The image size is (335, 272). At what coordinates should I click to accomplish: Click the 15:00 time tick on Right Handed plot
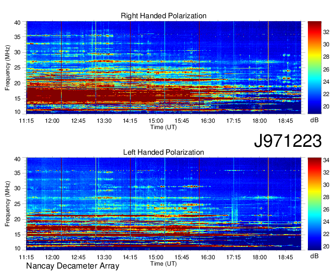(156, 121)
